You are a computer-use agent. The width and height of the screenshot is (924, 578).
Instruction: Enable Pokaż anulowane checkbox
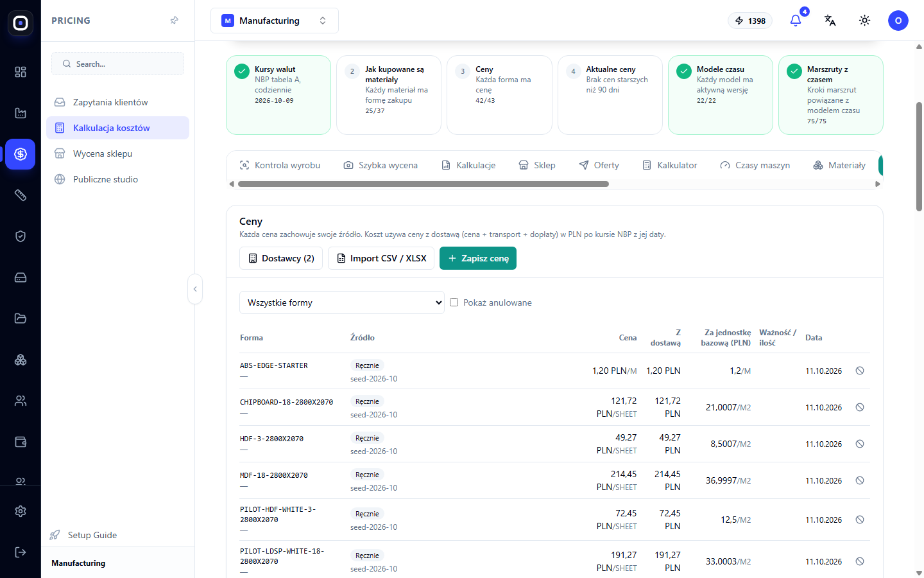coord(454,302)
